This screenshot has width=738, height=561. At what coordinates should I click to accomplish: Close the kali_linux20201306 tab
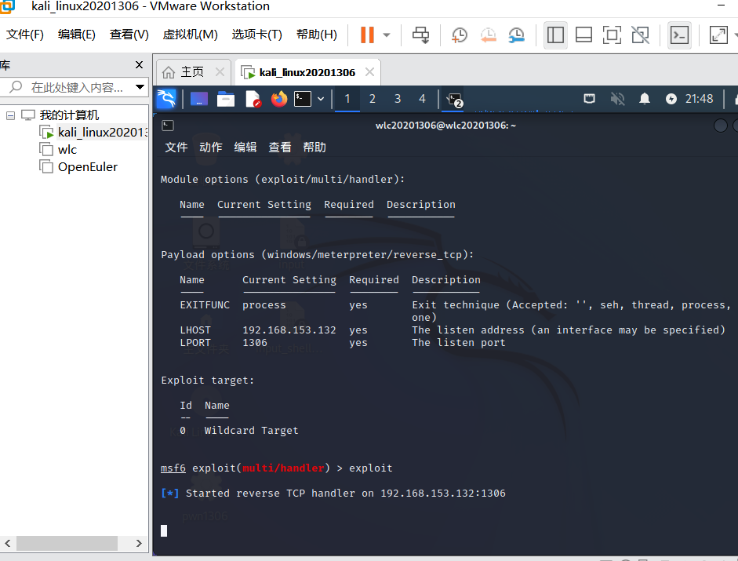click(x=370, y=72)
